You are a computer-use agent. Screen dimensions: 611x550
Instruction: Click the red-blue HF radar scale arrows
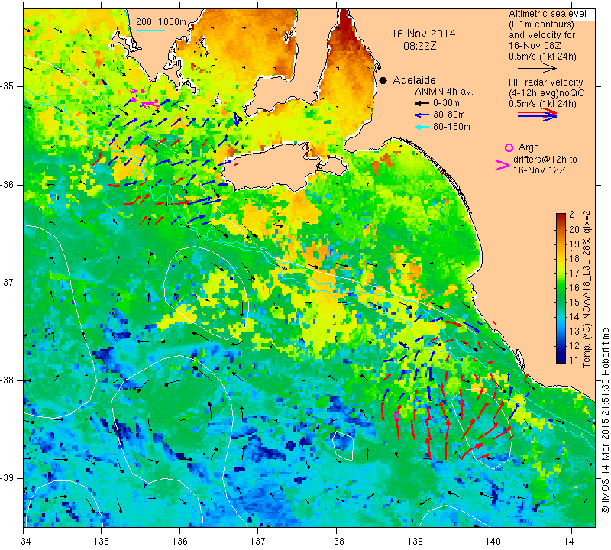pyautogui.click(x=538, y=115)
